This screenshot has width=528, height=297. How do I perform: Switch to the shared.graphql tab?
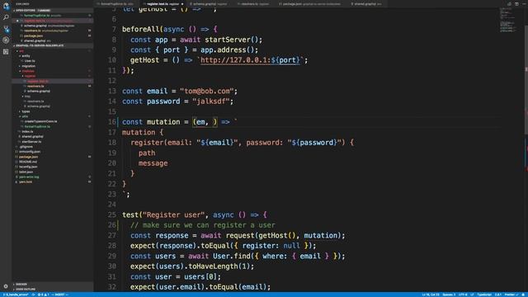pyautogui.click(x=365, y=4)
